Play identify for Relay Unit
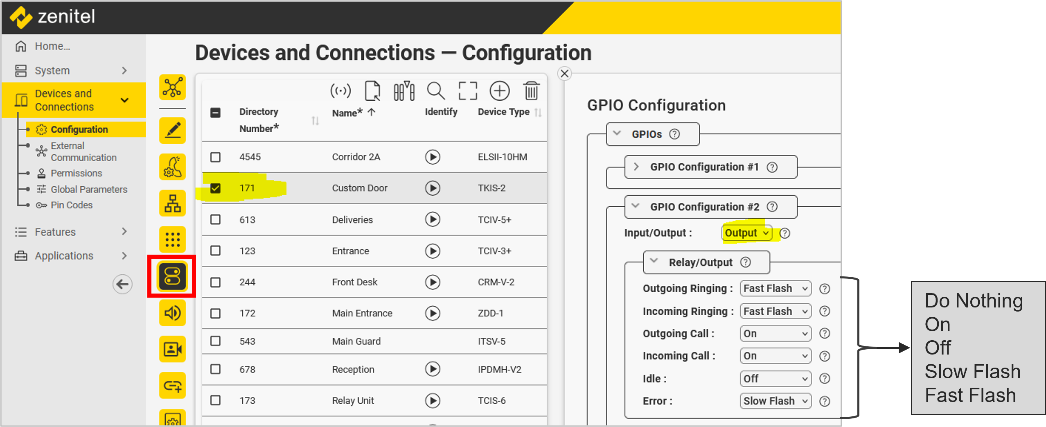 (x=433, y=400)
